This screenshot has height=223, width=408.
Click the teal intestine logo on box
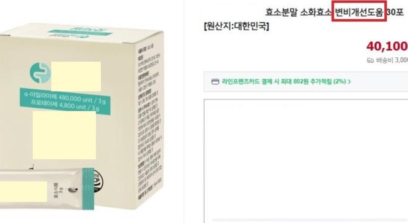tap(40, 73)
